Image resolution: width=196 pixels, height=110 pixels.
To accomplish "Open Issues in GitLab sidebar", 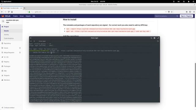I will (6, 48).
